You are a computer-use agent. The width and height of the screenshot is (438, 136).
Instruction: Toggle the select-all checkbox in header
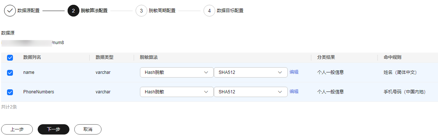(10, 58)
